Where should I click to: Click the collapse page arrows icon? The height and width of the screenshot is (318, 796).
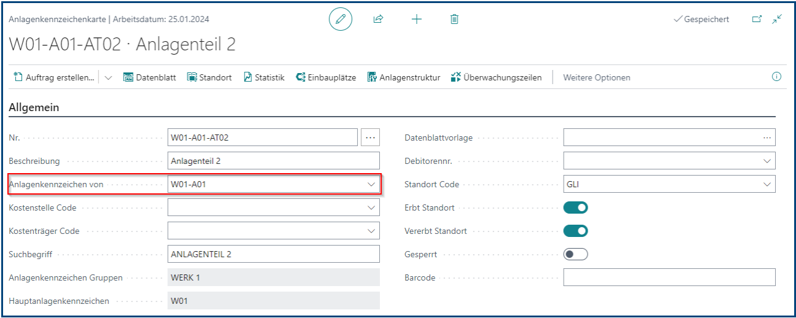click(777, 19)
